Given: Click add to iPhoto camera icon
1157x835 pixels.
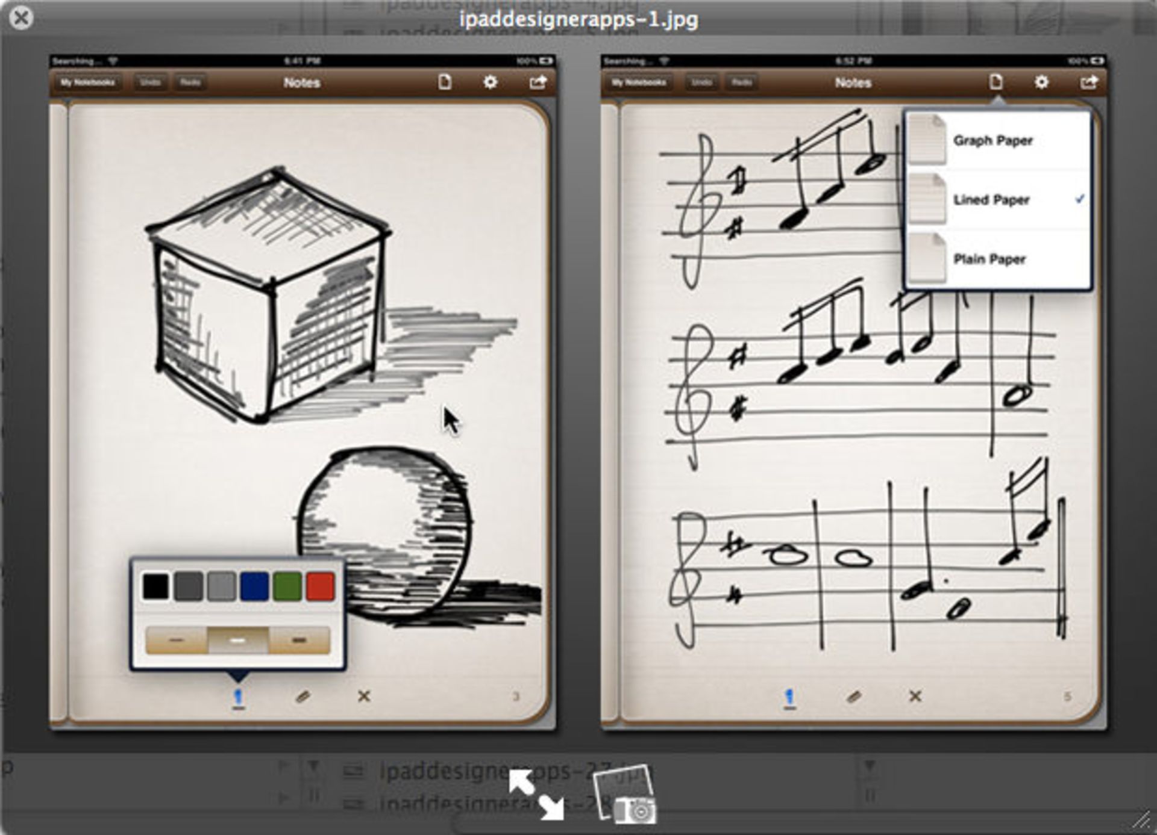Looking at the screenshot, I should tap(625, 795).
